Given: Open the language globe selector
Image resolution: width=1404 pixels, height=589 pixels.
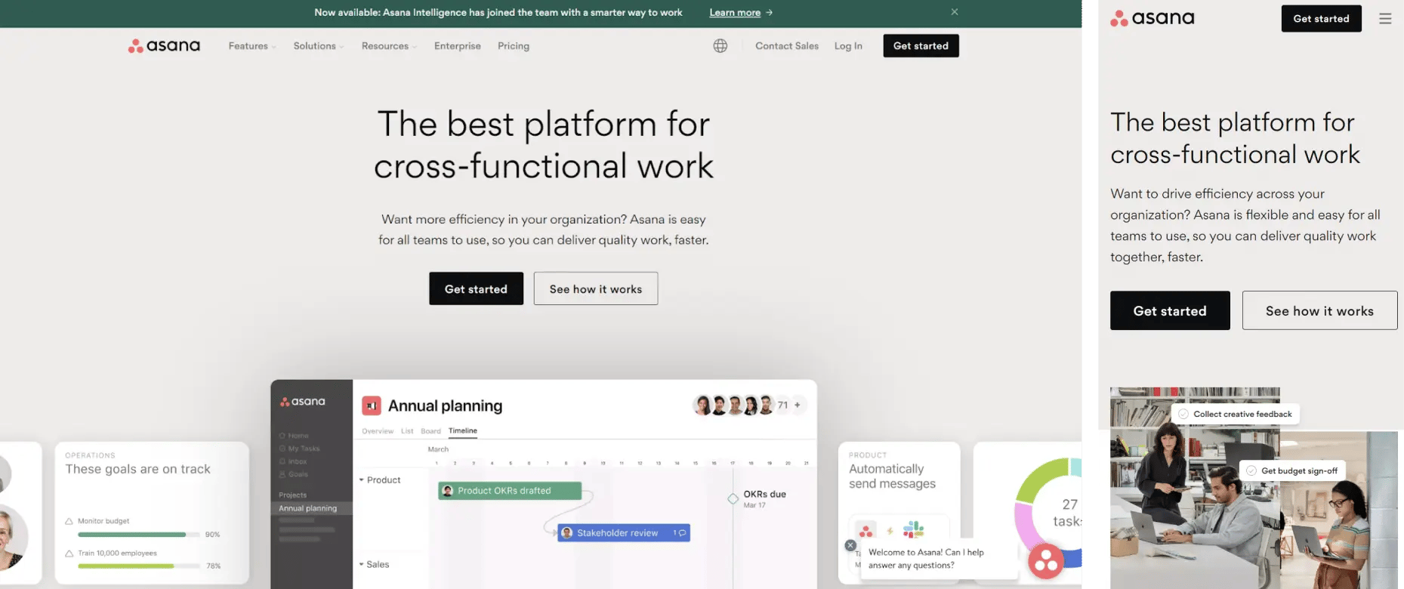Looking at the screenshot, I should (721, 46).
